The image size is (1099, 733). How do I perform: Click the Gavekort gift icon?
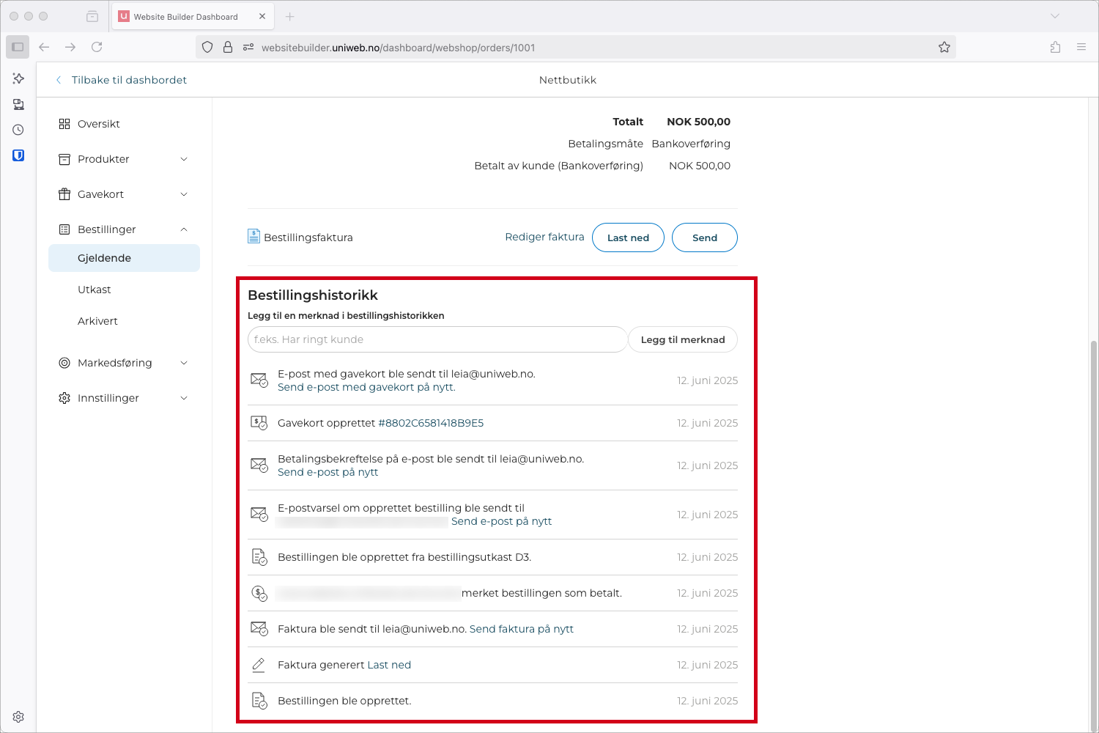(x=64, y=194)
